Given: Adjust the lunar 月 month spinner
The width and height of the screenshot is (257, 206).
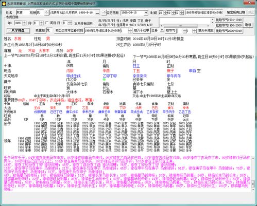Looking at the screenshot, I should pos(41,23).
